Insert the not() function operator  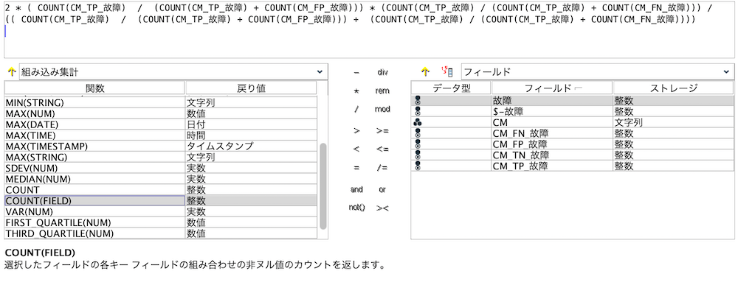click(356, 208)
